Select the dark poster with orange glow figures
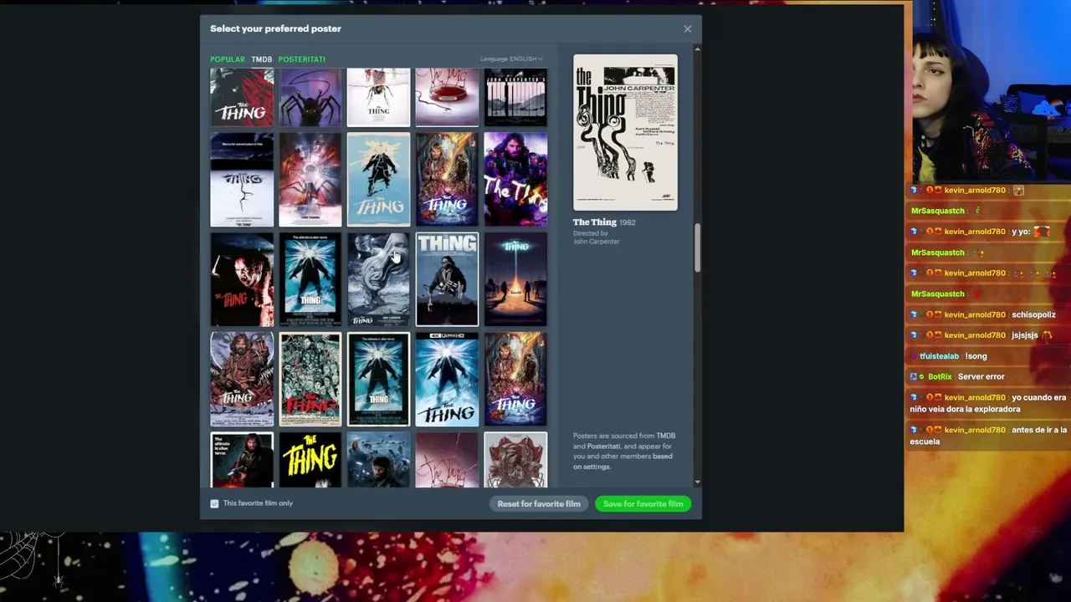The height and width of the screenshot is (602, 1071). coord(515,279)
